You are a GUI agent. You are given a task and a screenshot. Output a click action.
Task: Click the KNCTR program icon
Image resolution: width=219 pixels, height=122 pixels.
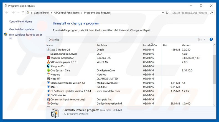click(48, 87)
